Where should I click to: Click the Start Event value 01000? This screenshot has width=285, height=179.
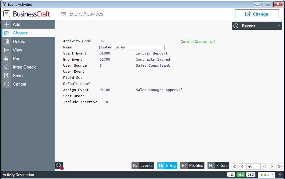(105, 53)
